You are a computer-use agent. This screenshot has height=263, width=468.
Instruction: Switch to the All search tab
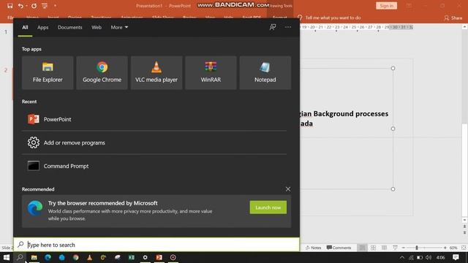pos(25,27)
